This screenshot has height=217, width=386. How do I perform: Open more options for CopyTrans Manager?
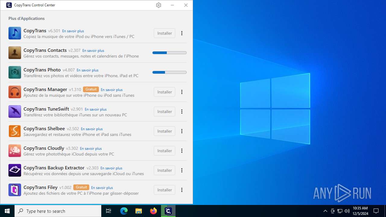tap(182, 92)
